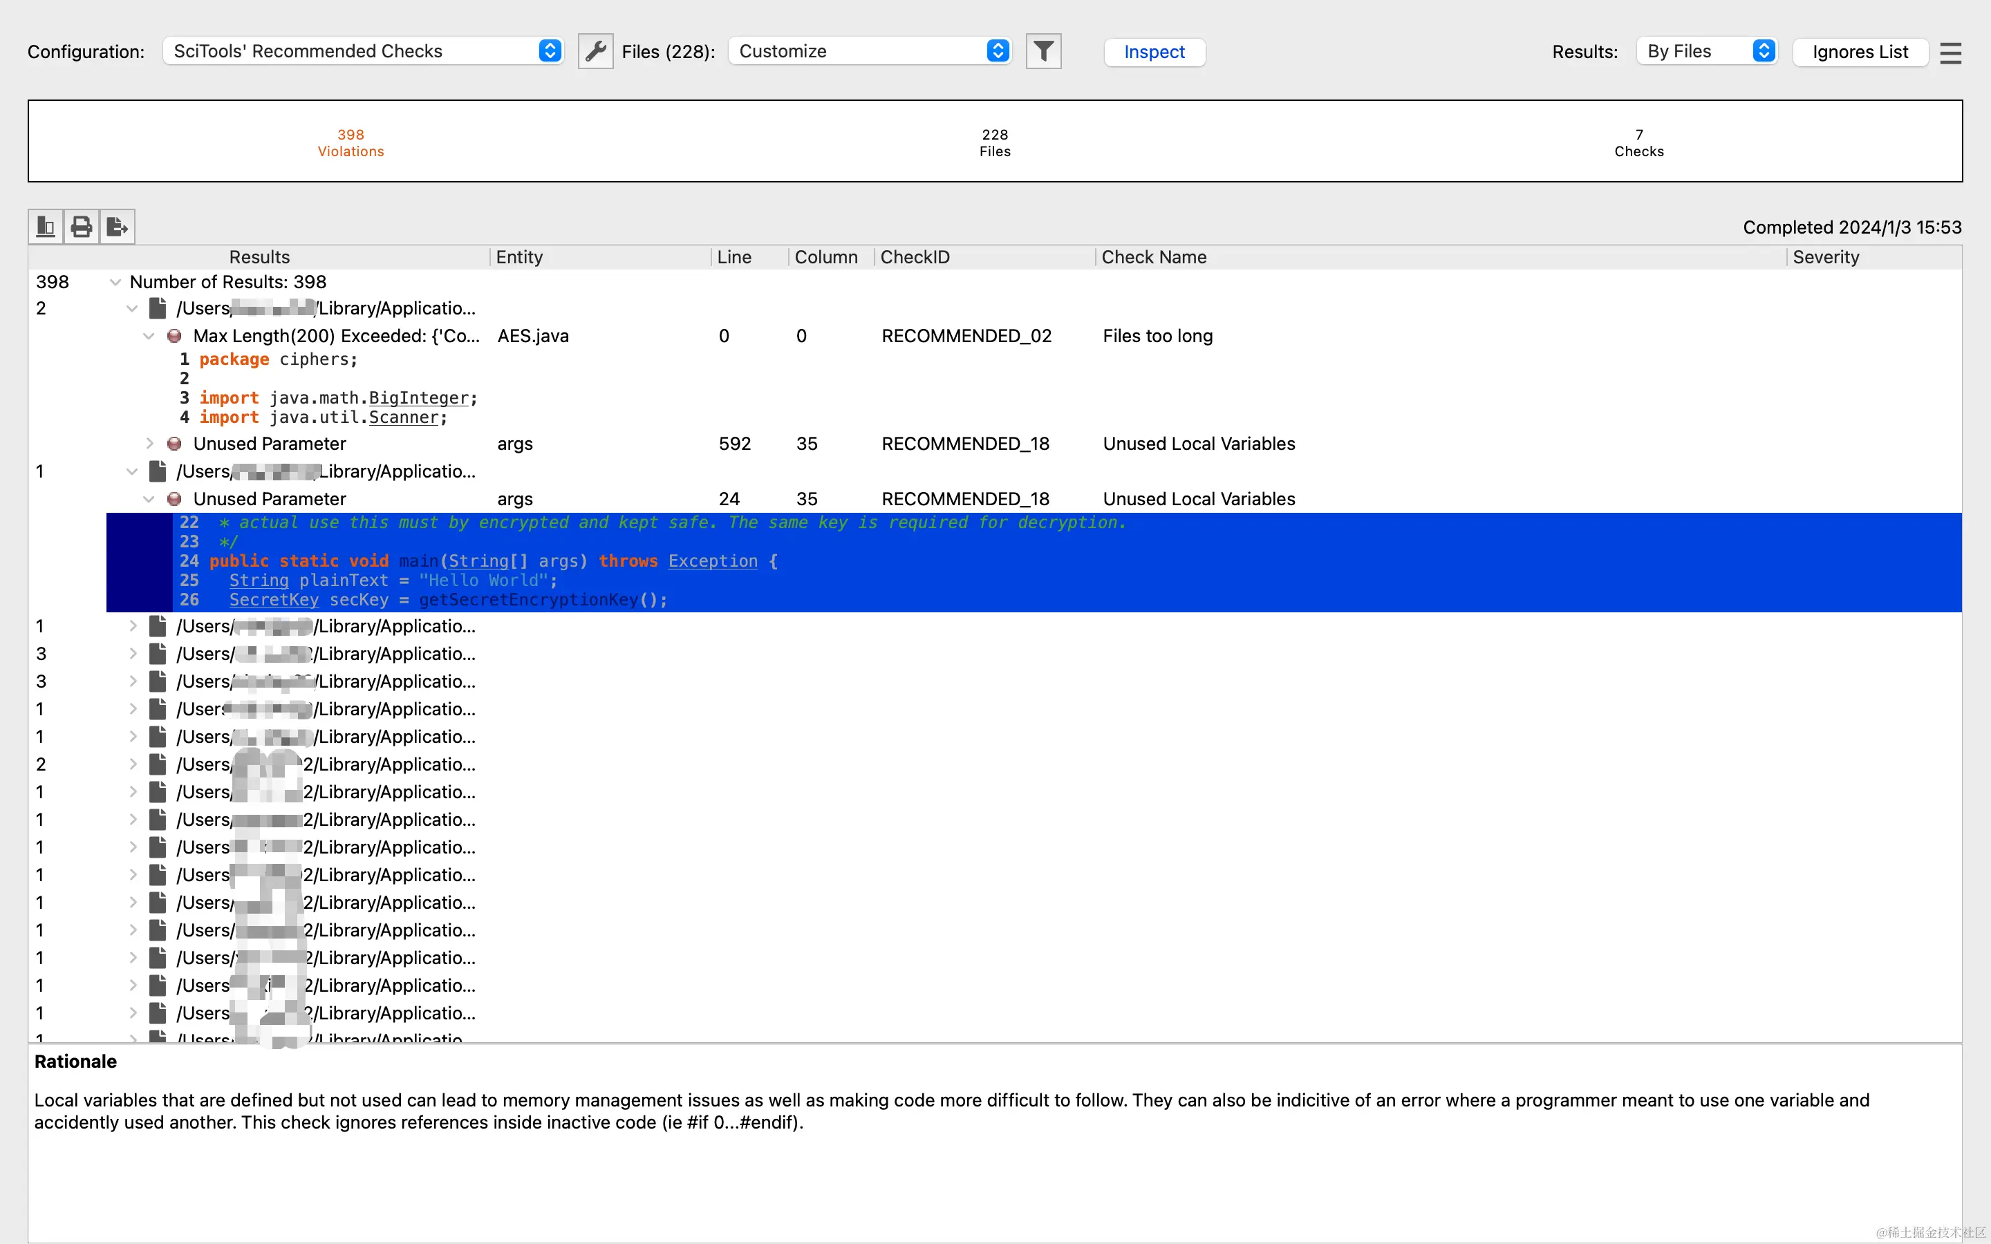Open the Files Customize dropdown
Viewport: 1991px width, 1244px height.
click(870, 51)
